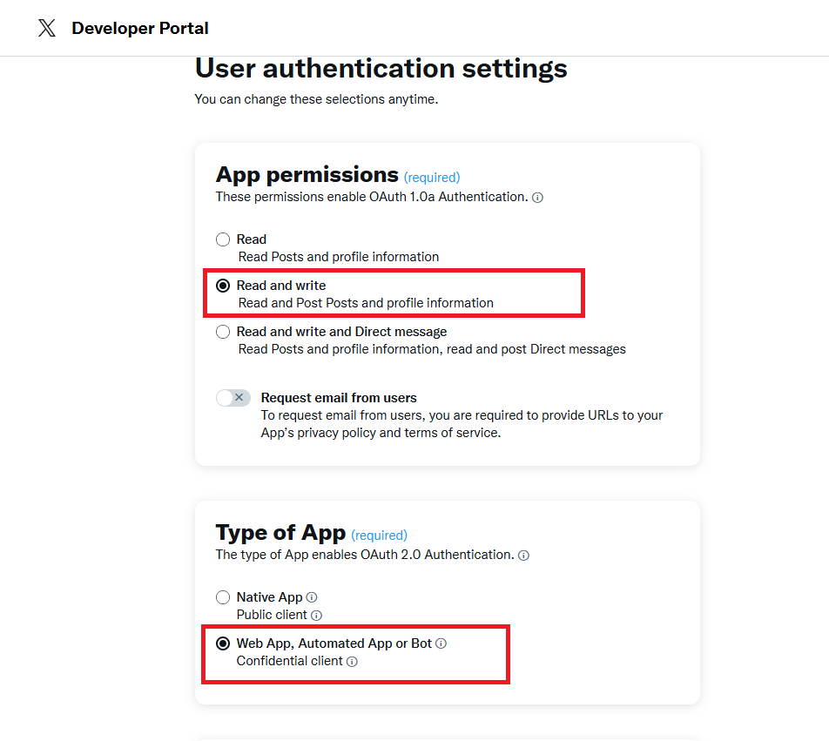Show info tooltip for Confidential client
The image size is (829, 741).
352,662
